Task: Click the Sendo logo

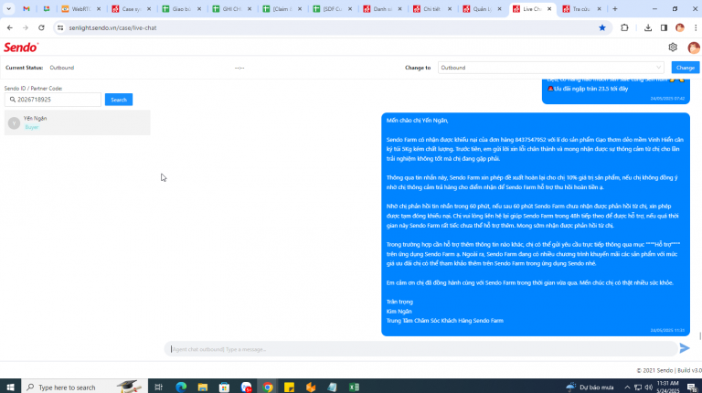Action: click(x=21, y=47)
